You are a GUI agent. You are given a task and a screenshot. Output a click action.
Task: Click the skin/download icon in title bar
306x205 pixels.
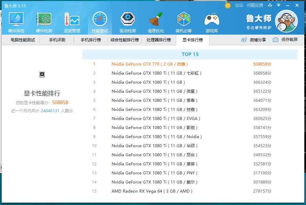coord(270,5)
